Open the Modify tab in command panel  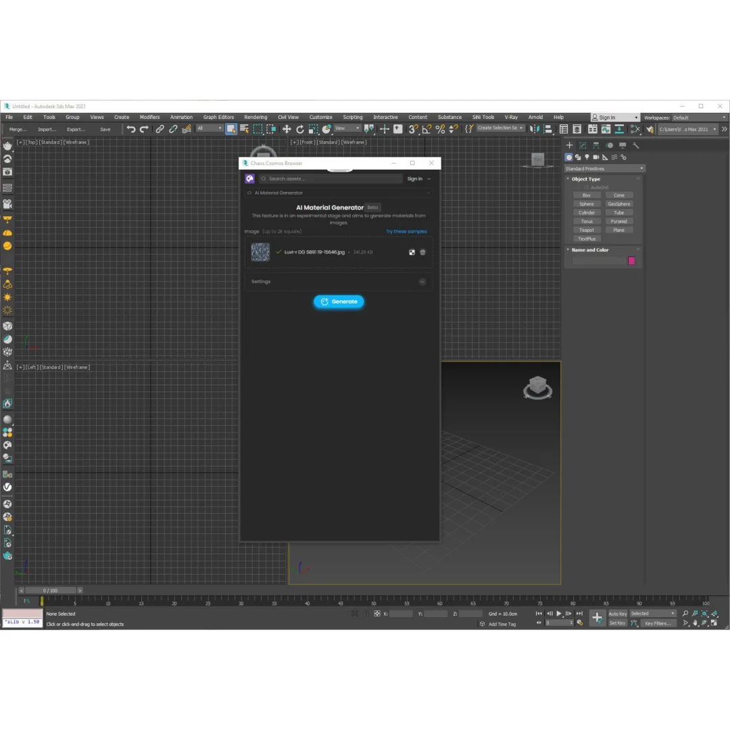pos(583,145)
